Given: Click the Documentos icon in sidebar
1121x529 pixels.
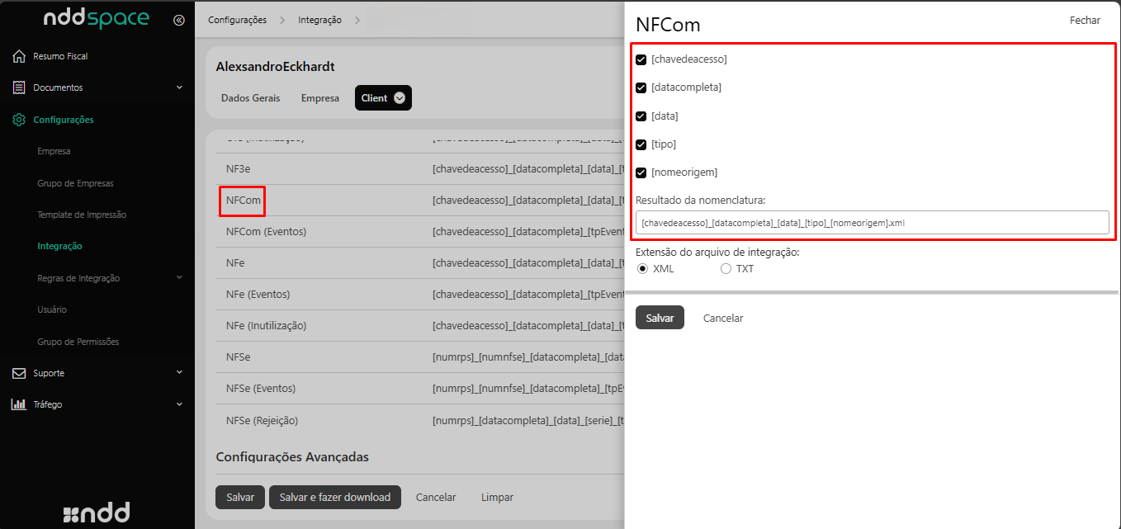Looking at the screenshot, I should tap(19, 87).
